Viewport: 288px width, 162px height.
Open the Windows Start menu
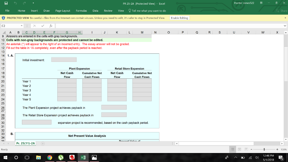click(5, 157)
